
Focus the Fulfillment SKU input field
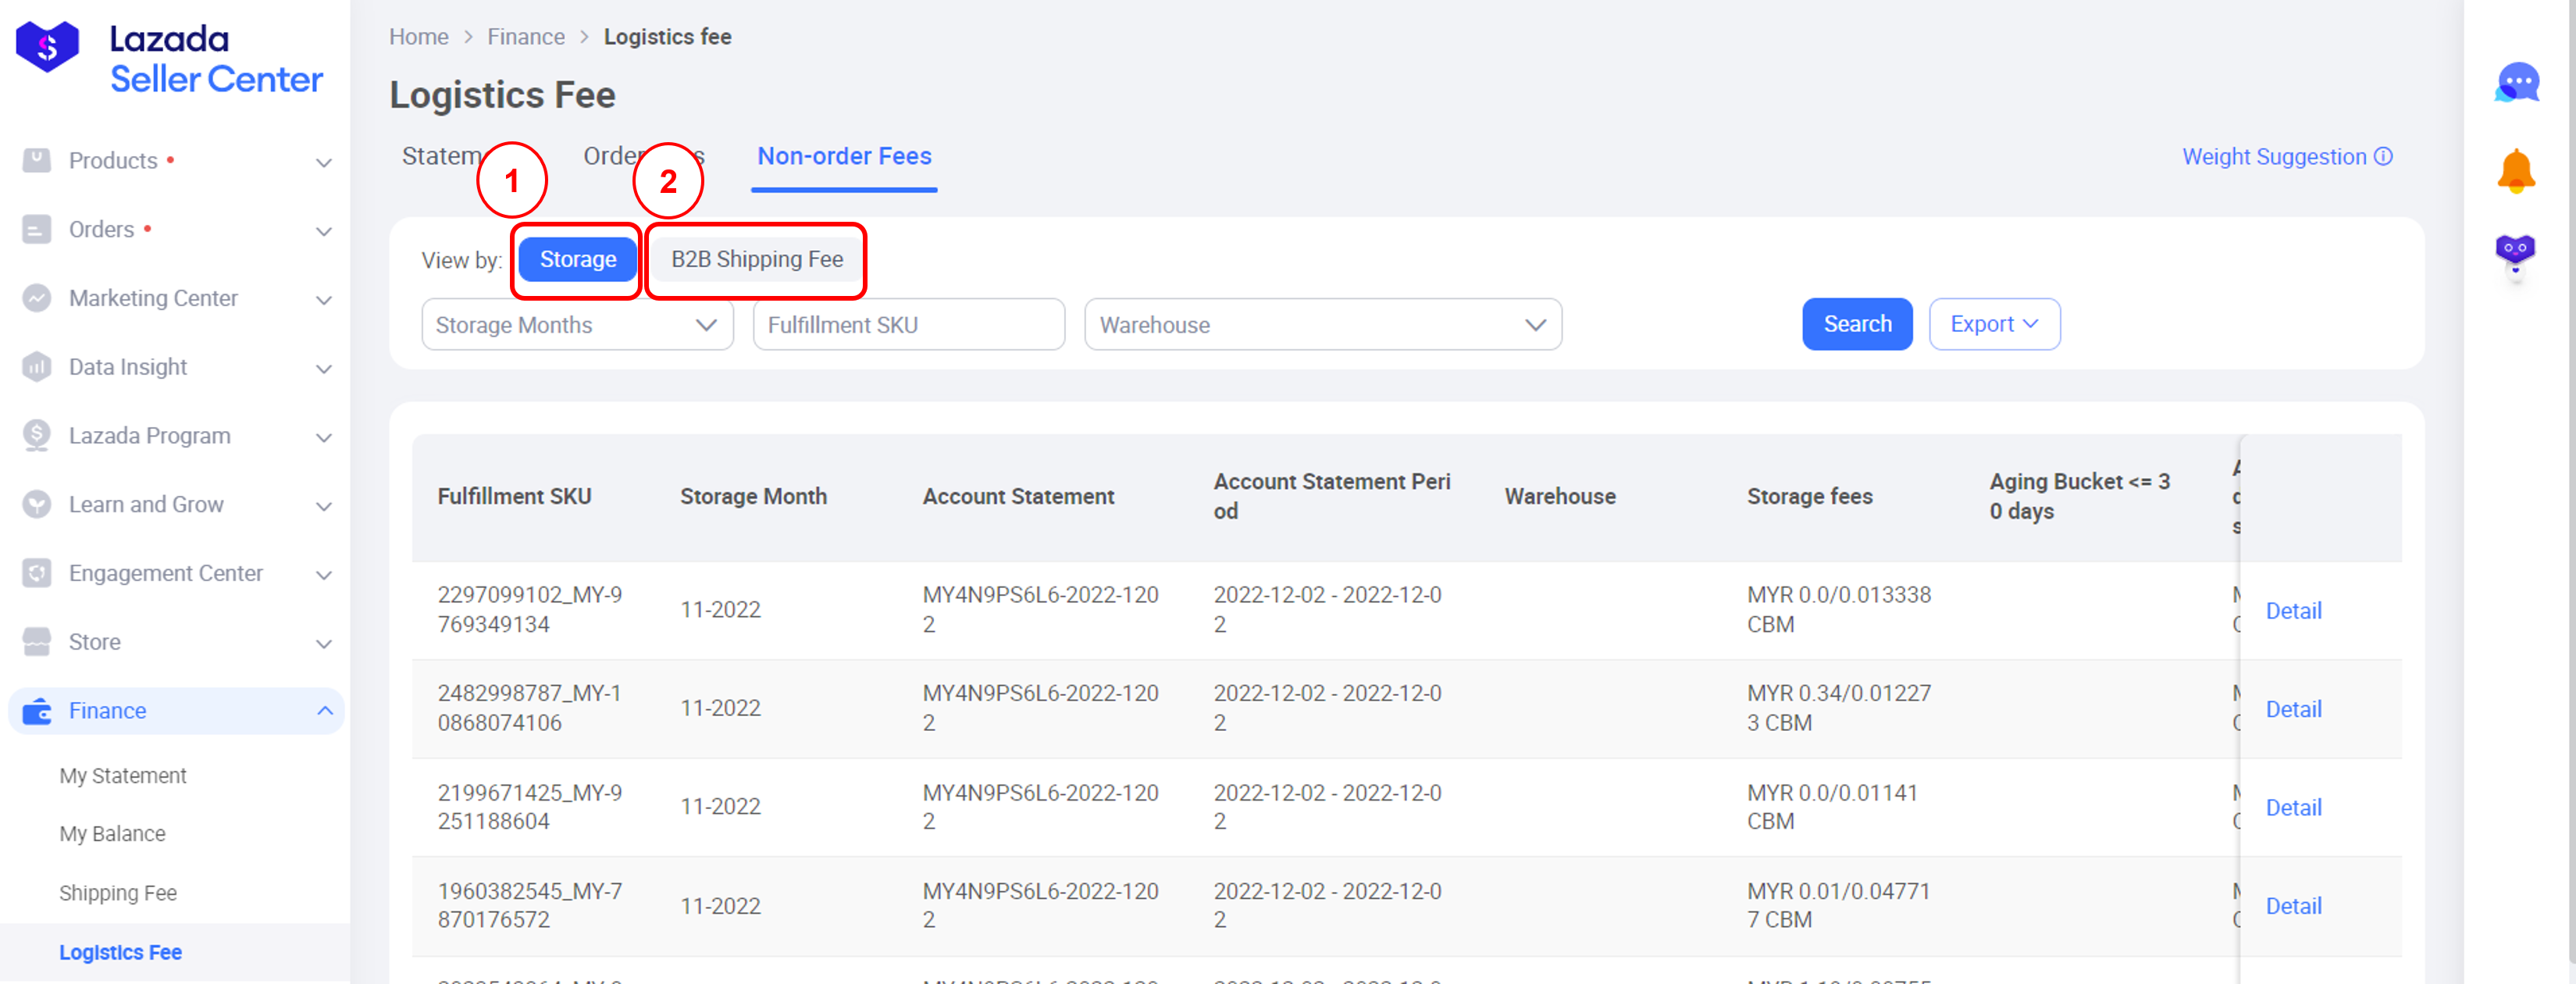[x=908, y=325]
